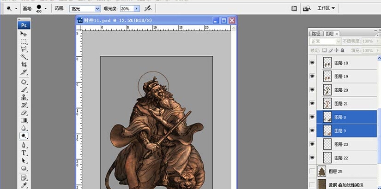Select the Eyedropper tool
Image resolution: width=381 pixels, height=189 pixels.
24,186
